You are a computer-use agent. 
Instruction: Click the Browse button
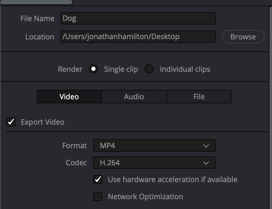tap(243, 37)
